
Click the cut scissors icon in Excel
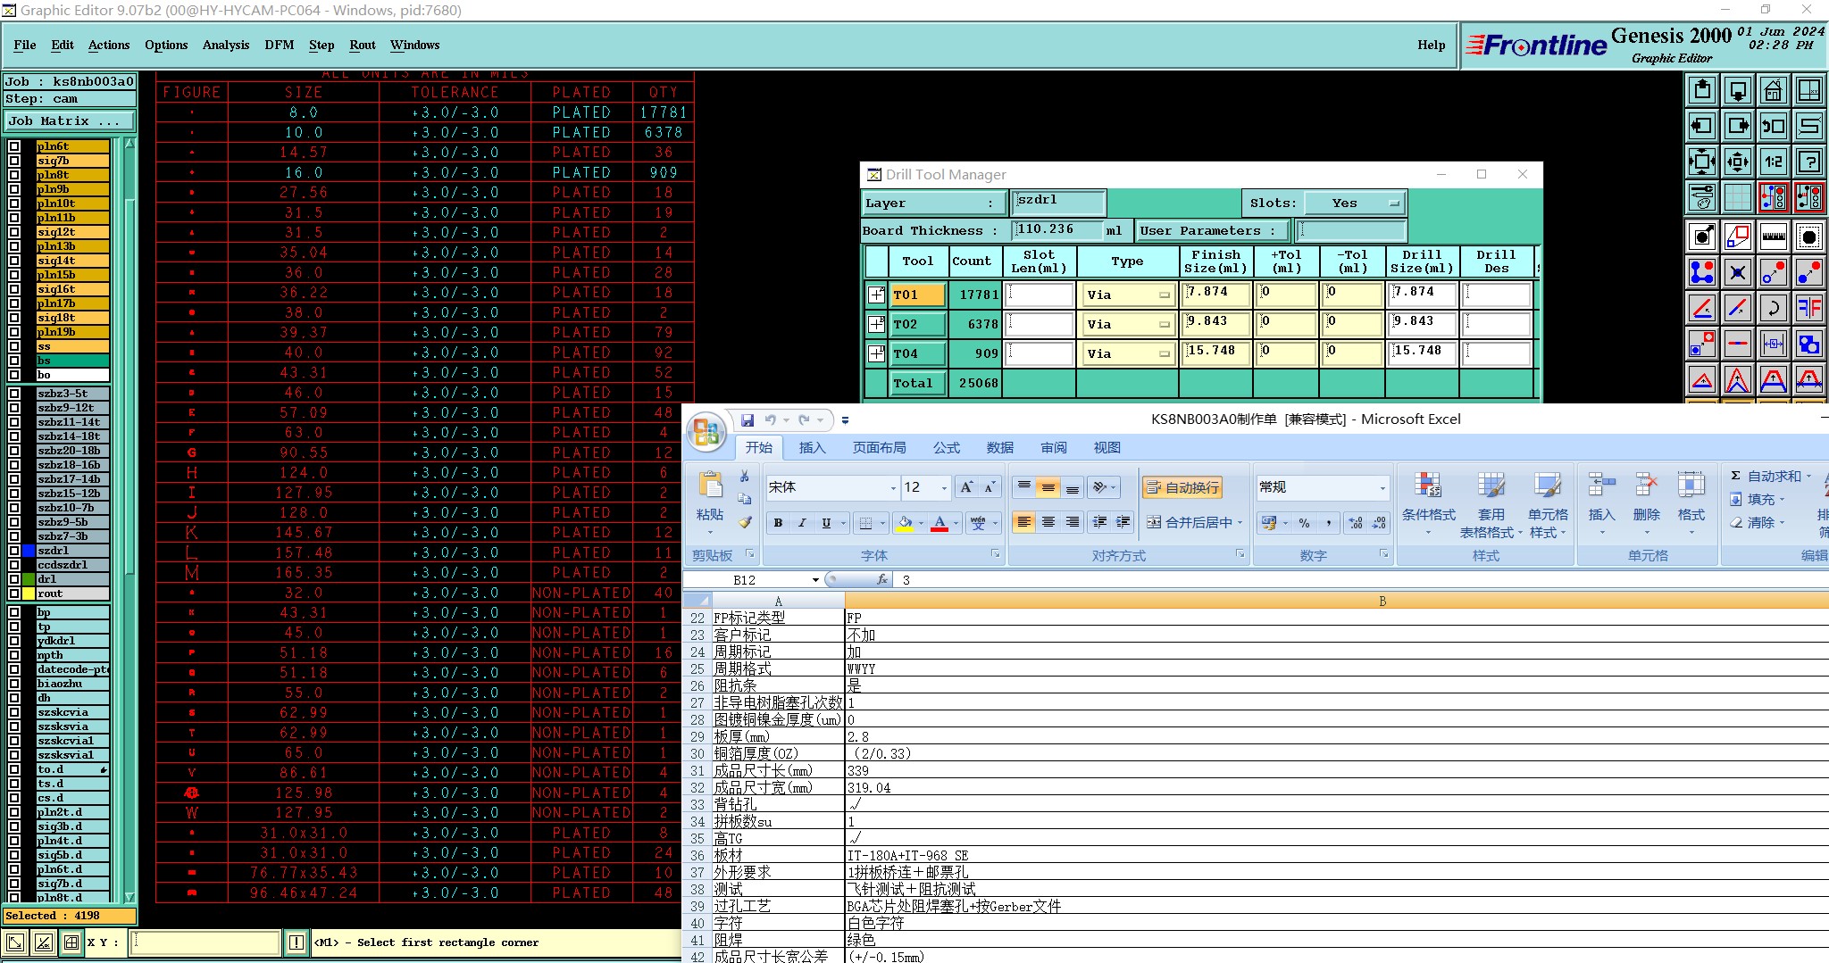[x=745, y=477]
